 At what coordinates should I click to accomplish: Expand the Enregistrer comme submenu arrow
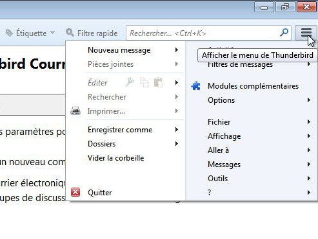tap(177, 130)
